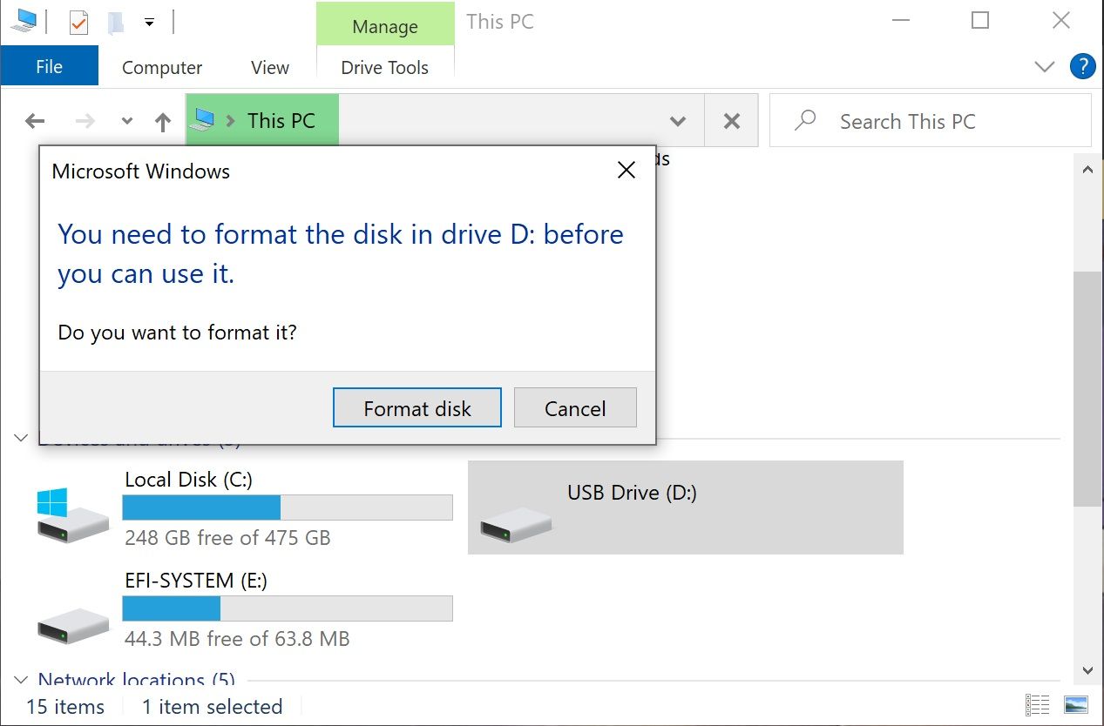Open the address bar history dropdown

click(x=677, y=120)
